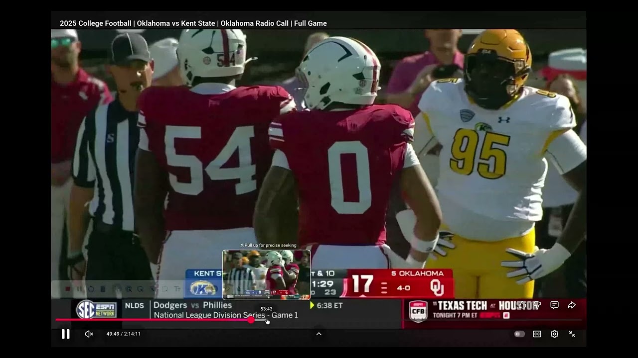Click the 49:49 / 2:14:11 time display

pos(123,334)
